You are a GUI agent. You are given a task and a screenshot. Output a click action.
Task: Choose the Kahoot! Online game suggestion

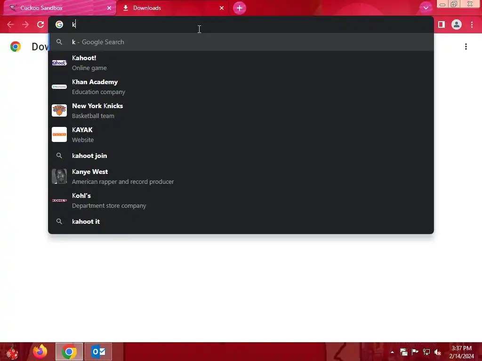click(241, 63)
